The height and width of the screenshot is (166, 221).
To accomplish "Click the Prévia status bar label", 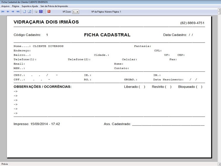I will pos(4,164).
